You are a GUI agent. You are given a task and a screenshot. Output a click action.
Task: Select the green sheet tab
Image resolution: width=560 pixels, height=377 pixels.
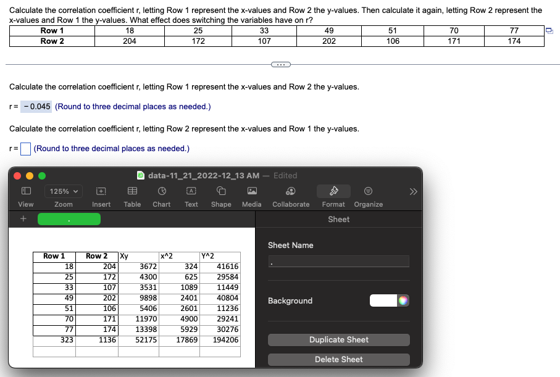click(x=69, y=219)
